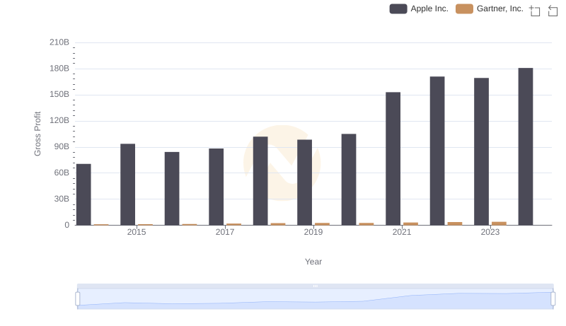Image resolution: width=566 pixels, height=326 pixels.
Task: Click the zoom reset restore icon
Action: [x=553, y=11]
